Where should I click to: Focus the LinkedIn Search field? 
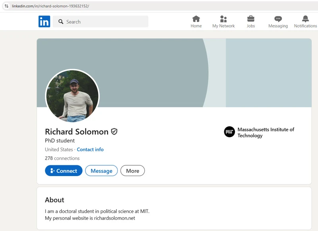(x=101, y=21)
